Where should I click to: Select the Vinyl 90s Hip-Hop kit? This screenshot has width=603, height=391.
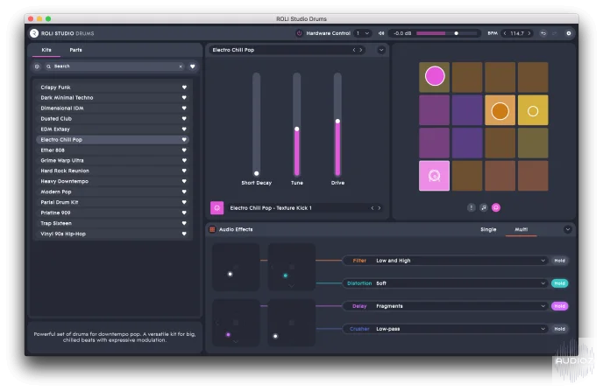pos(112,234)
